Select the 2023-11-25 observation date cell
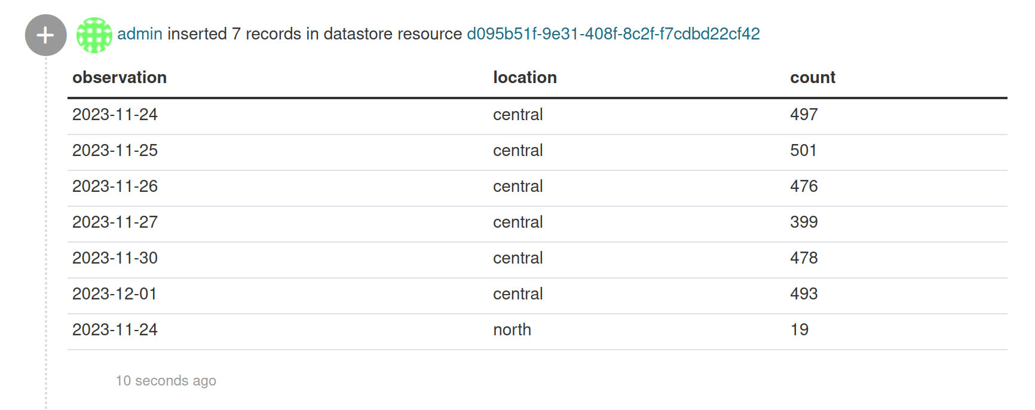This screenshot has height=410, width=1035. [115, 151]
